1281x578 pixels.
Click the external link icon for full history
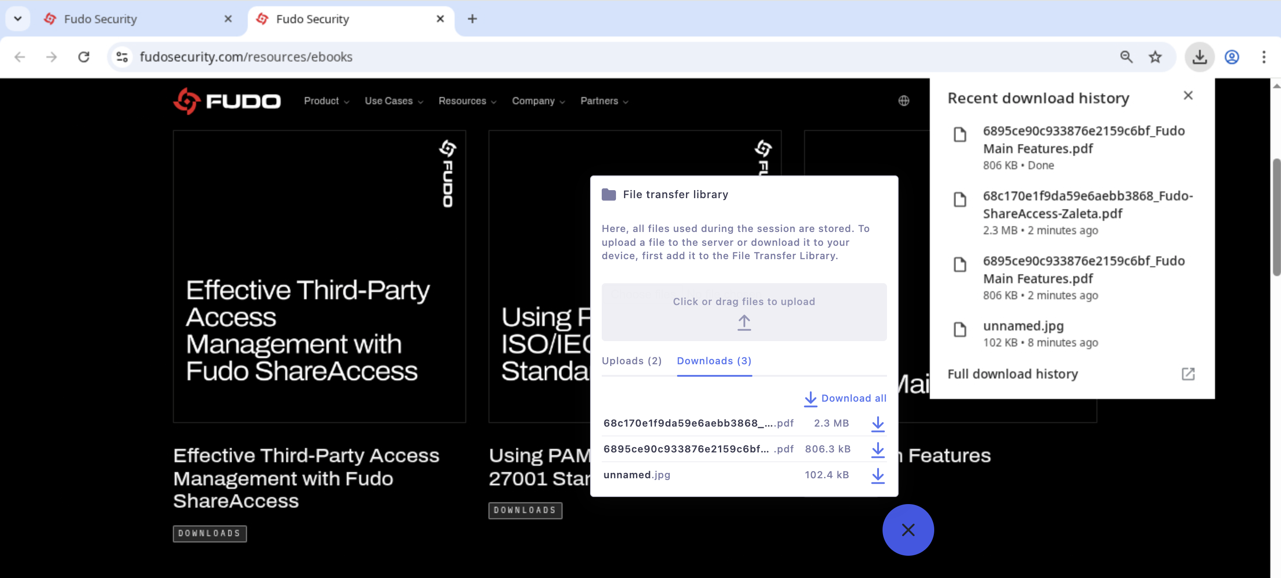(x=1188, y=374)
